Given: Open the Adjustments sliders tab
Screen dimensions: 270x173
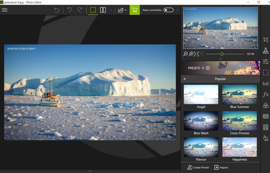Looking at the screenshot, I should tap(265, 61).
